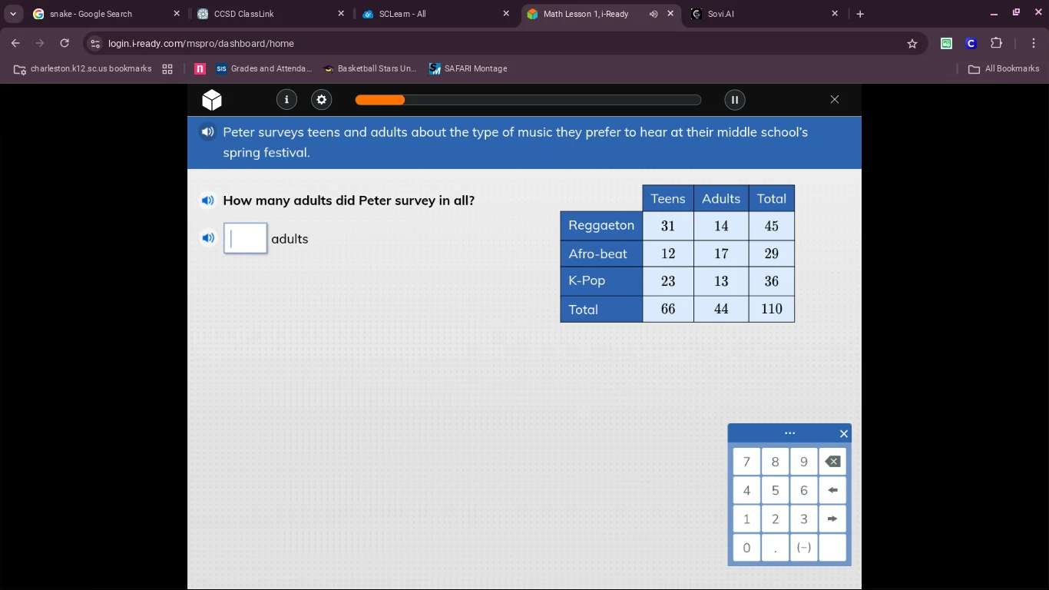Open the All Bookmarks folder

(1004, 69)
